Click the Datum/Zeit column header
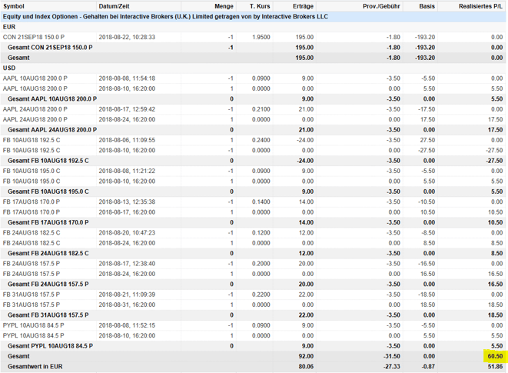This screenshot has width=508, height=373. pos(114,6)
